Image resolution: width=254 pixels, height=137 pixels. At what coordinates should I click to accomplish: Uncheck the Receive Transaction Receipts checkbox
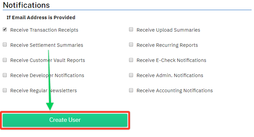click(x=5, y=30)
